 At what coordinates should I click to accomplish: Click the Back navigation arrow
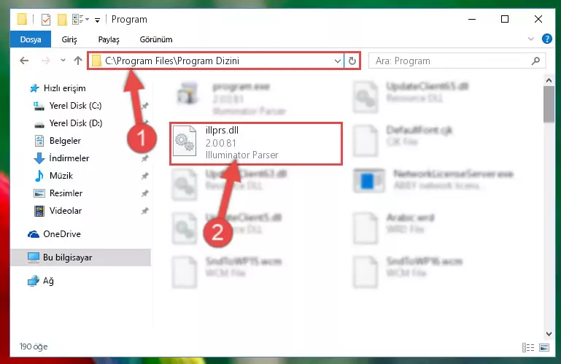click(24, 61)
